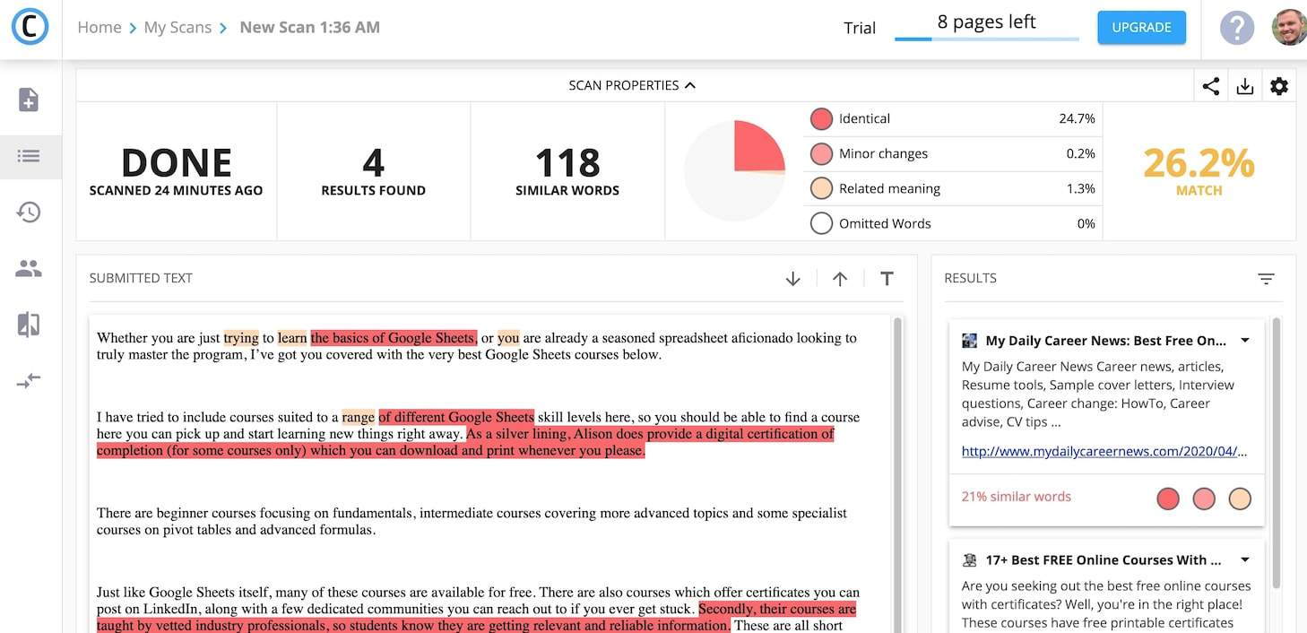Expand the 17+ Best FREE Online Courses result menu
Screen dimensions: 1307x633
click(1245, 560)
